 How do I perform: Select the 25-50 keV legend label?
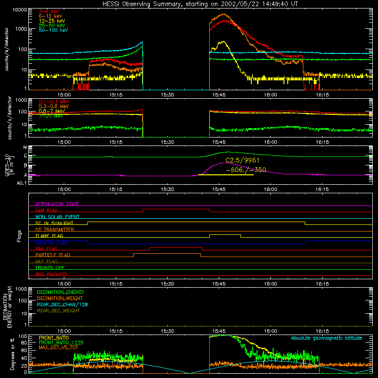[52, 26]
